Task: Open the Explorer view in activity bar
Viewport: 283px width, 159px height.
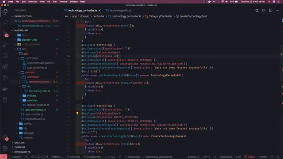Action: 5,12
